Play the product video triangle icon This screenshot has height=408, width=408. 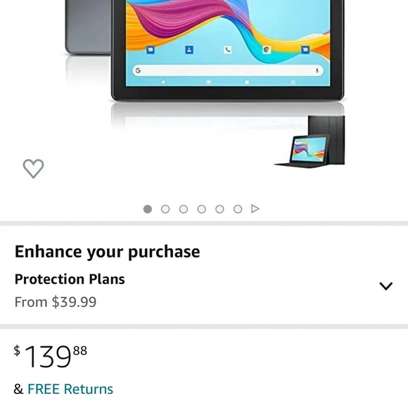point(255,209)
